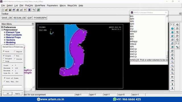
Task: Click the Zoom In plus magnifier icon
Action: click(x=172, y=69)
